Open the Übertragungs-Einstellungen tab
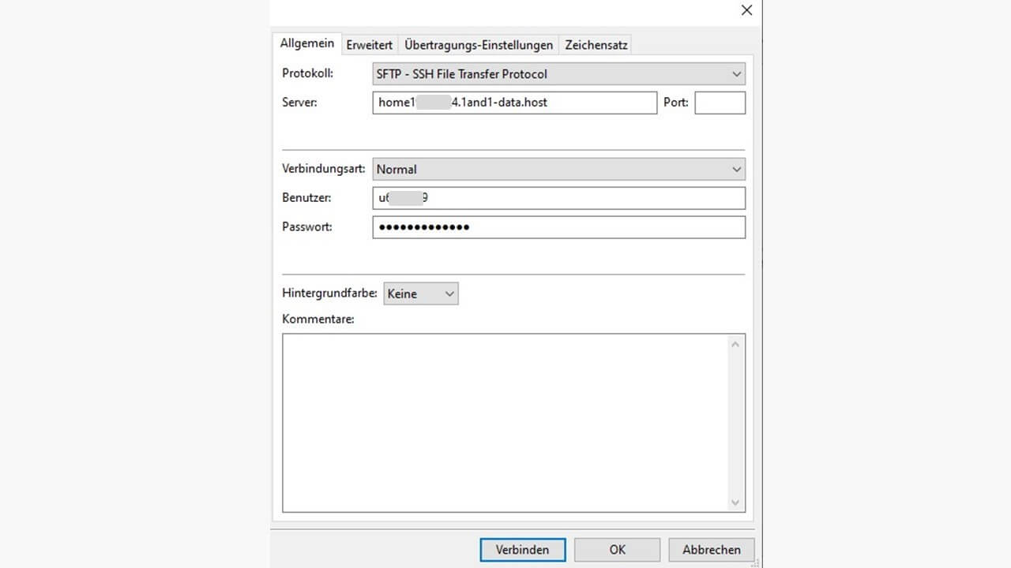The image size is (1011, 568). click(479, 45)
